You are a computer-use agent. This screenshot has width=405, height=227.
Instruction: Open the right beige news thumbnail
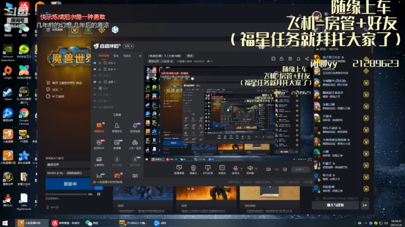click(270, 193)
